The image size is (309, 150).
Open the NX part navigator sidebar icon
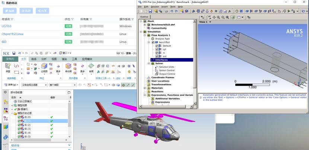coord(6,118)
